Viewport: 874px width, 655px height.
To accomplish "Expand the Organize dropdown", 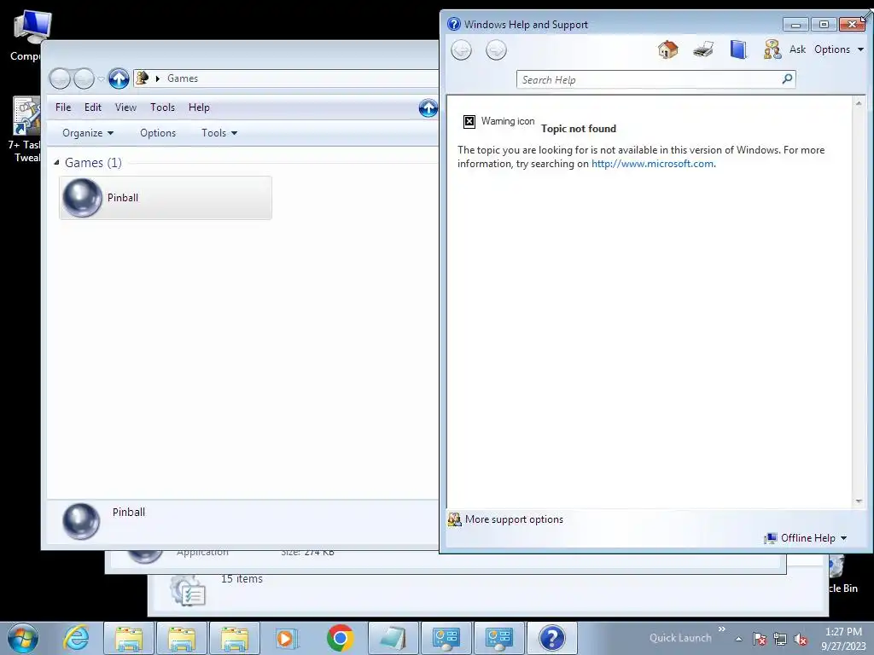I will (x=88, y=133).
